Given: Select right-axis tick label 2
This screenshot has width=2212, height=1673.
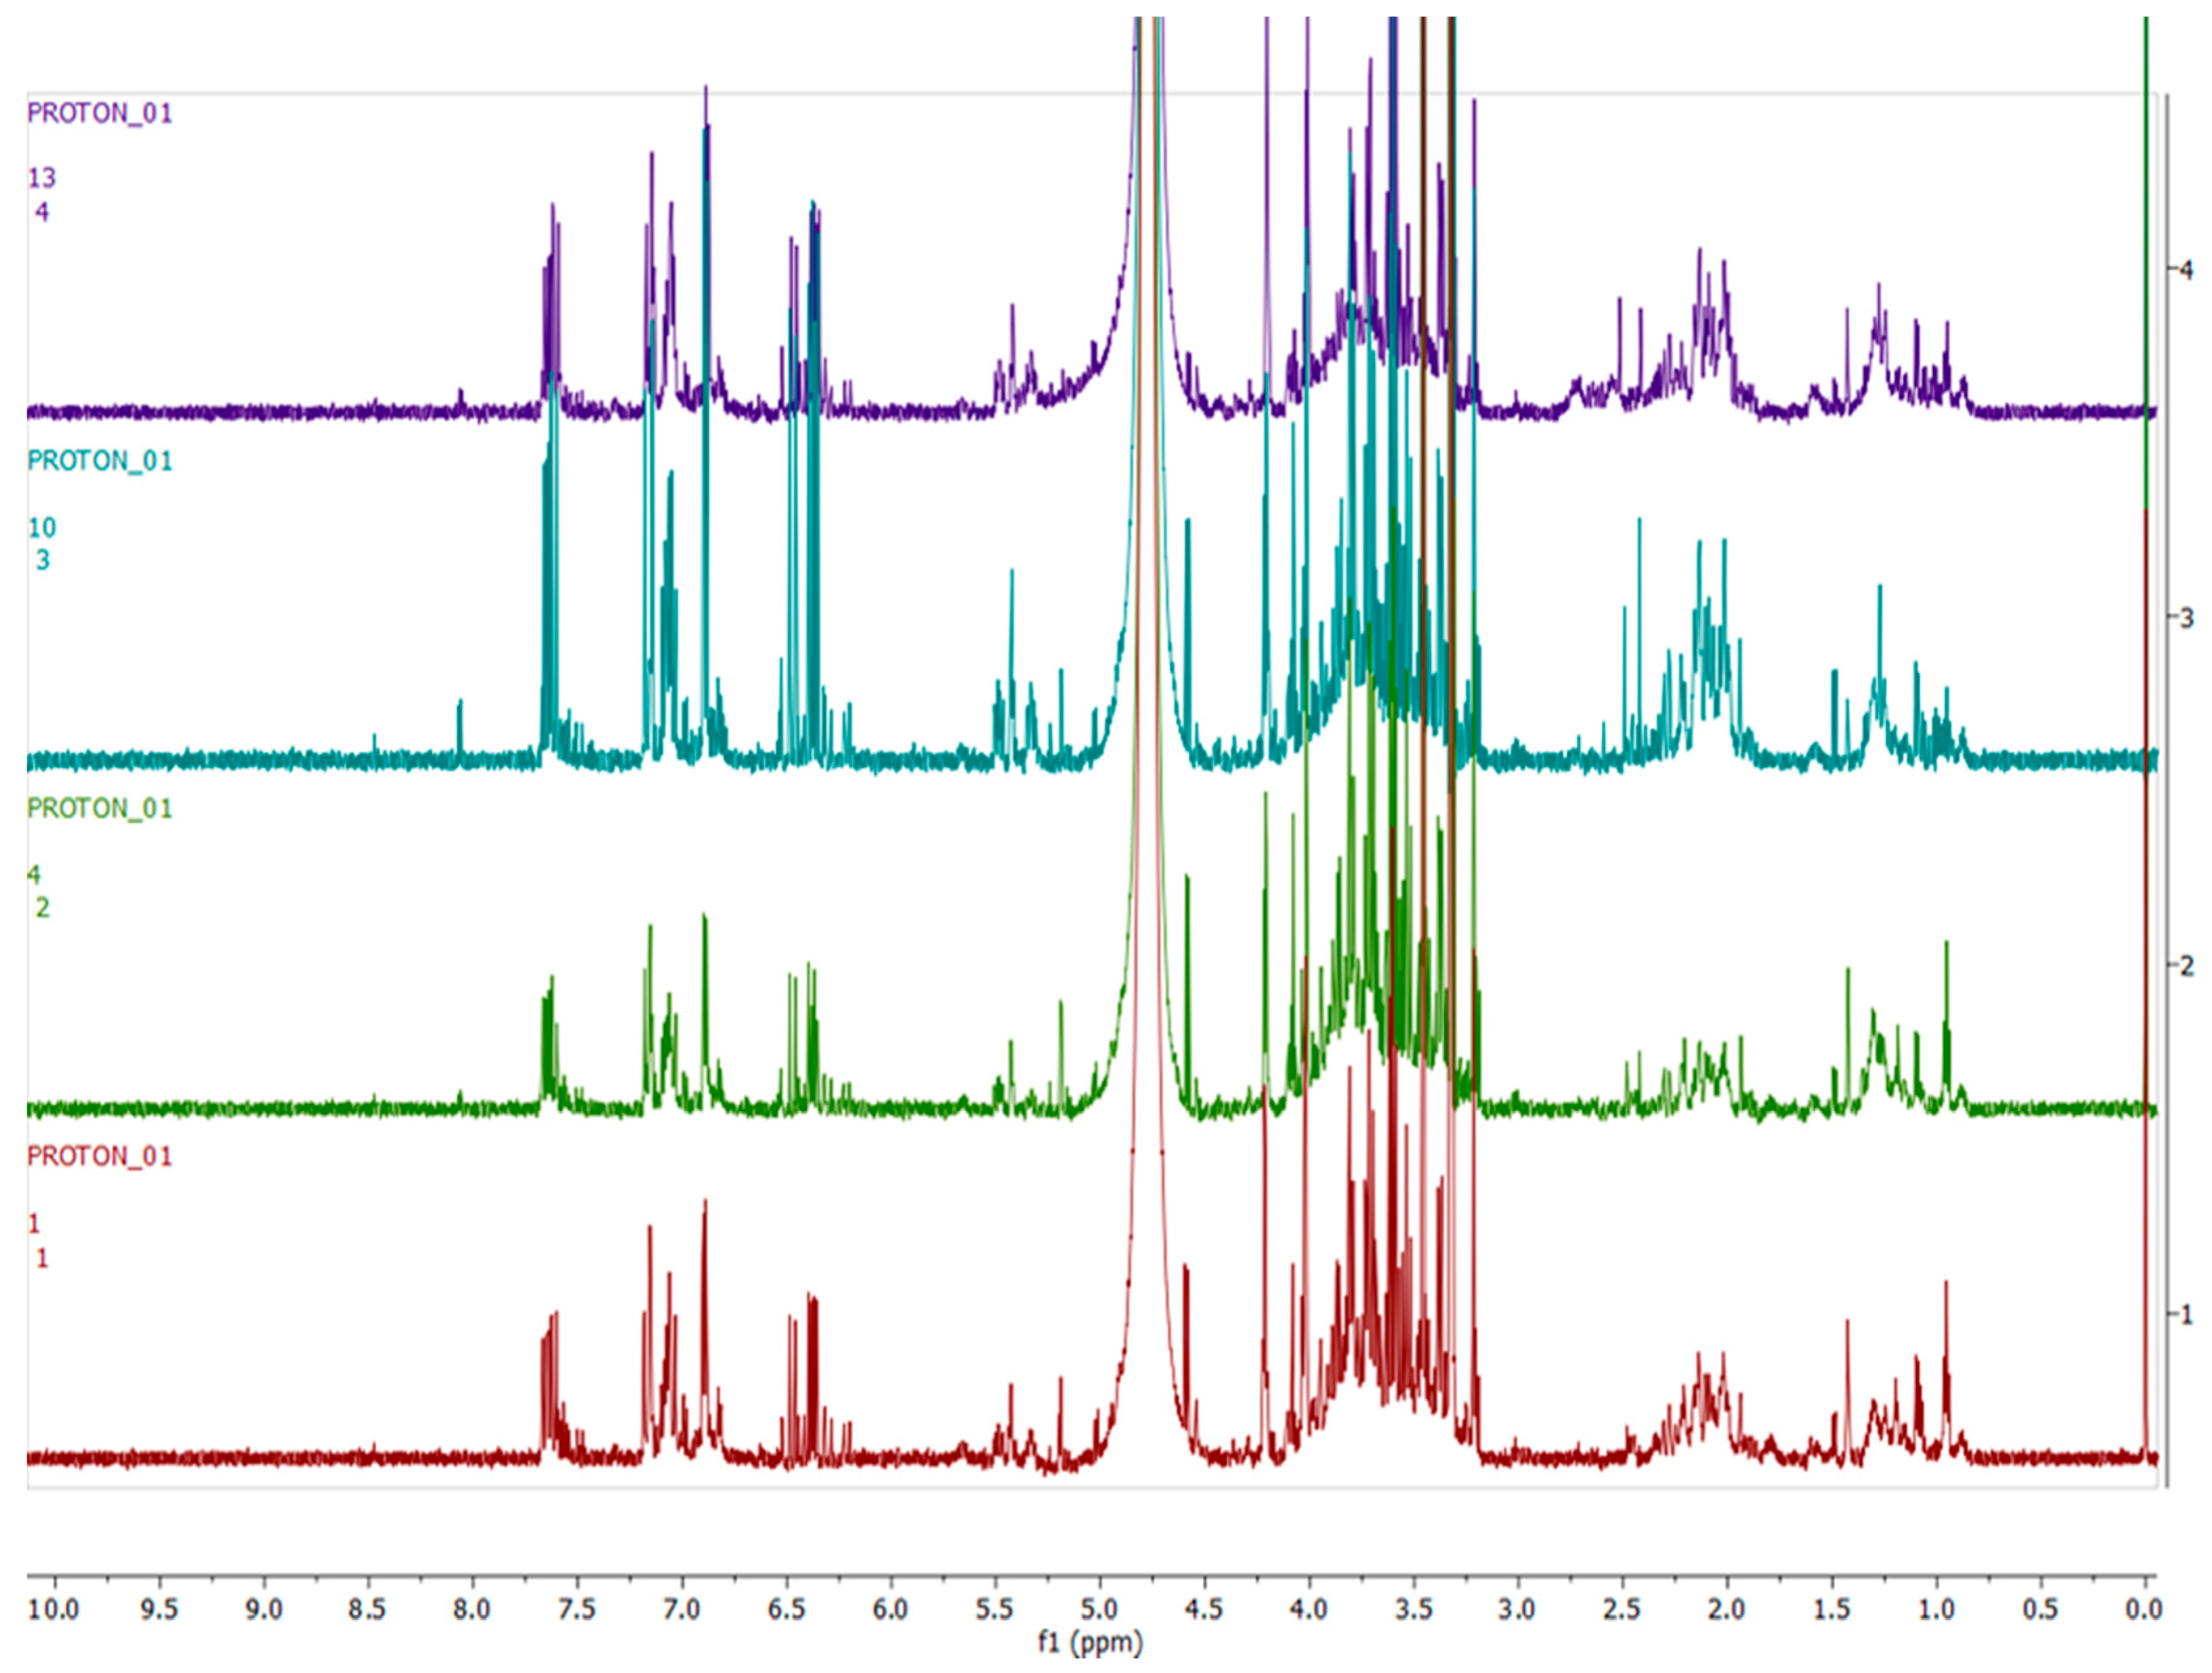Looking at the screenshot, I should point(2187,966).
